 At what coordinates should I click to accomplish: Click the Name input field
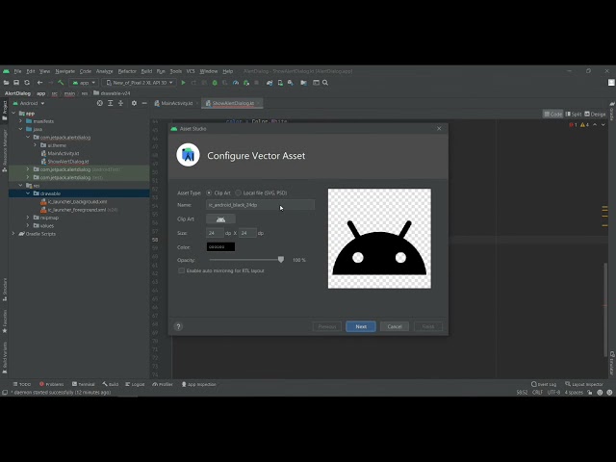260,205
